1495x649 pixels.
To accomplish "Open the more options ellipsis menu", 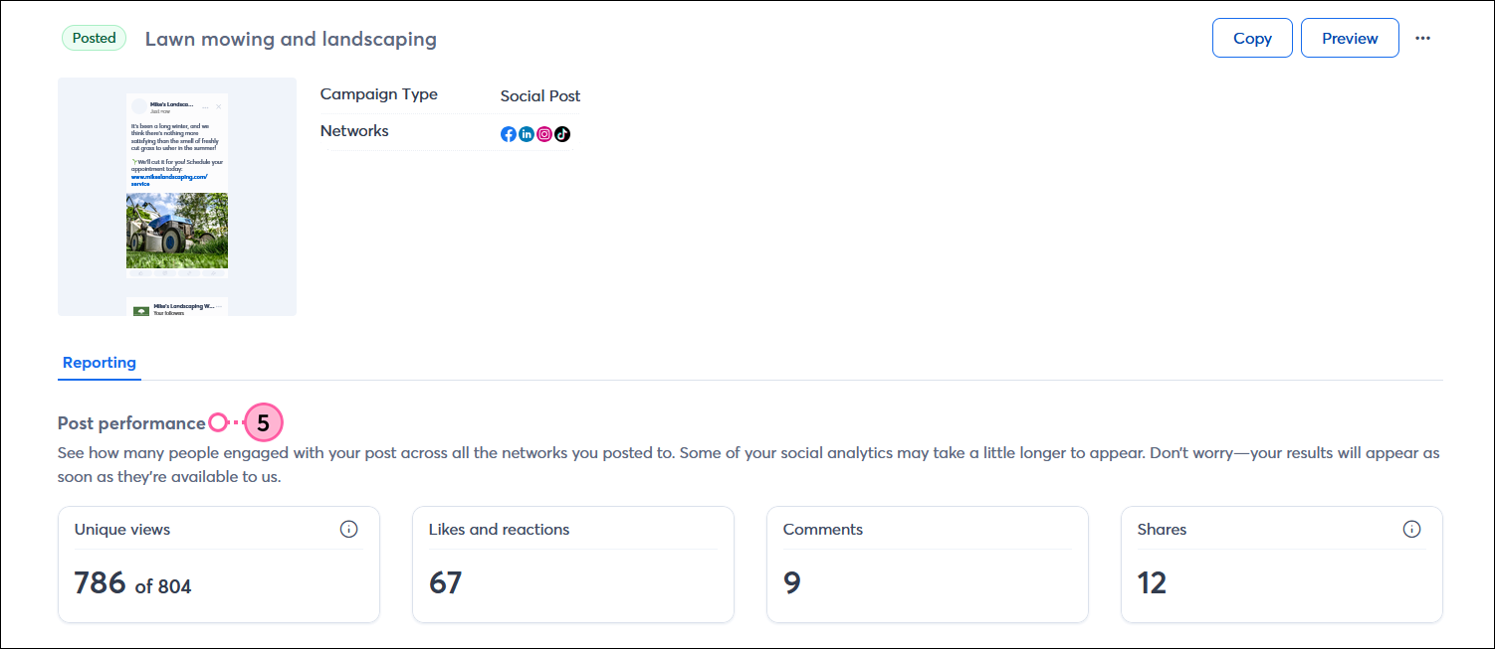I will [x=1422, y=38].
